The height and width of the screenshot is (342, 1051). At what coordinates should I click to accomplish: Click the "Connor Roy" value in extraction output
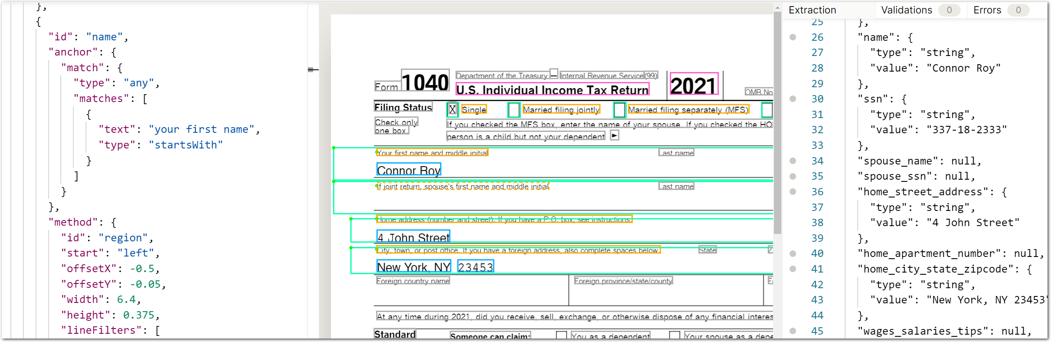coord(963,68)
